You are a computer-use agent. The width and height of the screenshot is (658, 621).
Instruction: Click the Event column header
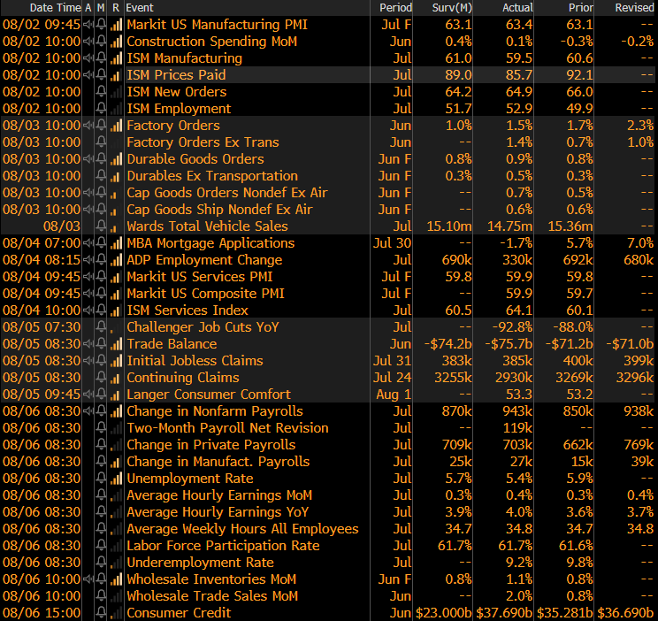pos(140,7)
